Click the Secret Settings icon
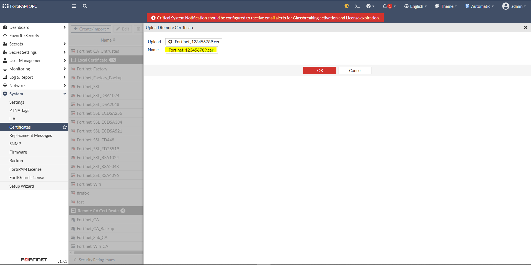This screenshot has width=531, height=265. pos(5,52)
